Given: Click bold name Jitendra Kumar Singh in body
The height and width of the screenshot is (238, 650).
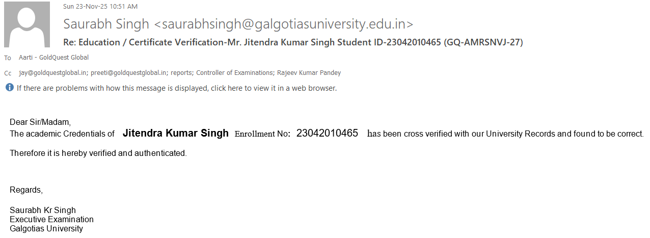Looking at the screenshot, I should 176,134.
